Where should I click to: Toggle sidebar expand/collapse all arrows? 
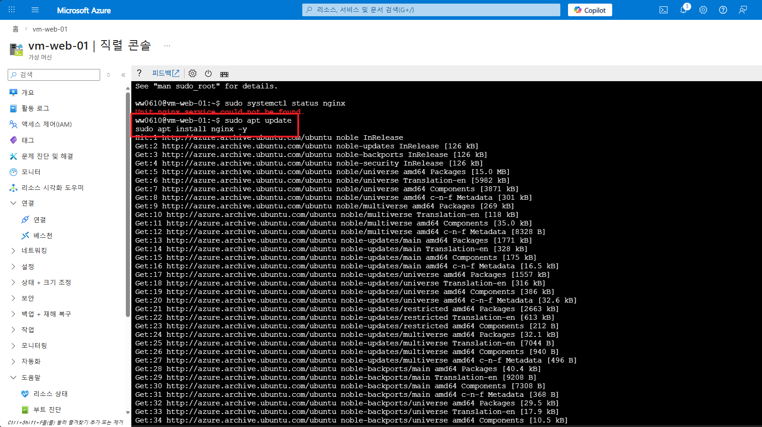point(108,75)
